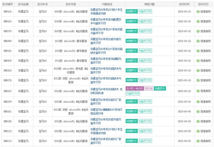Click the 问题简述 column header
The height and width of the screenshot is (147, 214).
[x=107, y=4]
